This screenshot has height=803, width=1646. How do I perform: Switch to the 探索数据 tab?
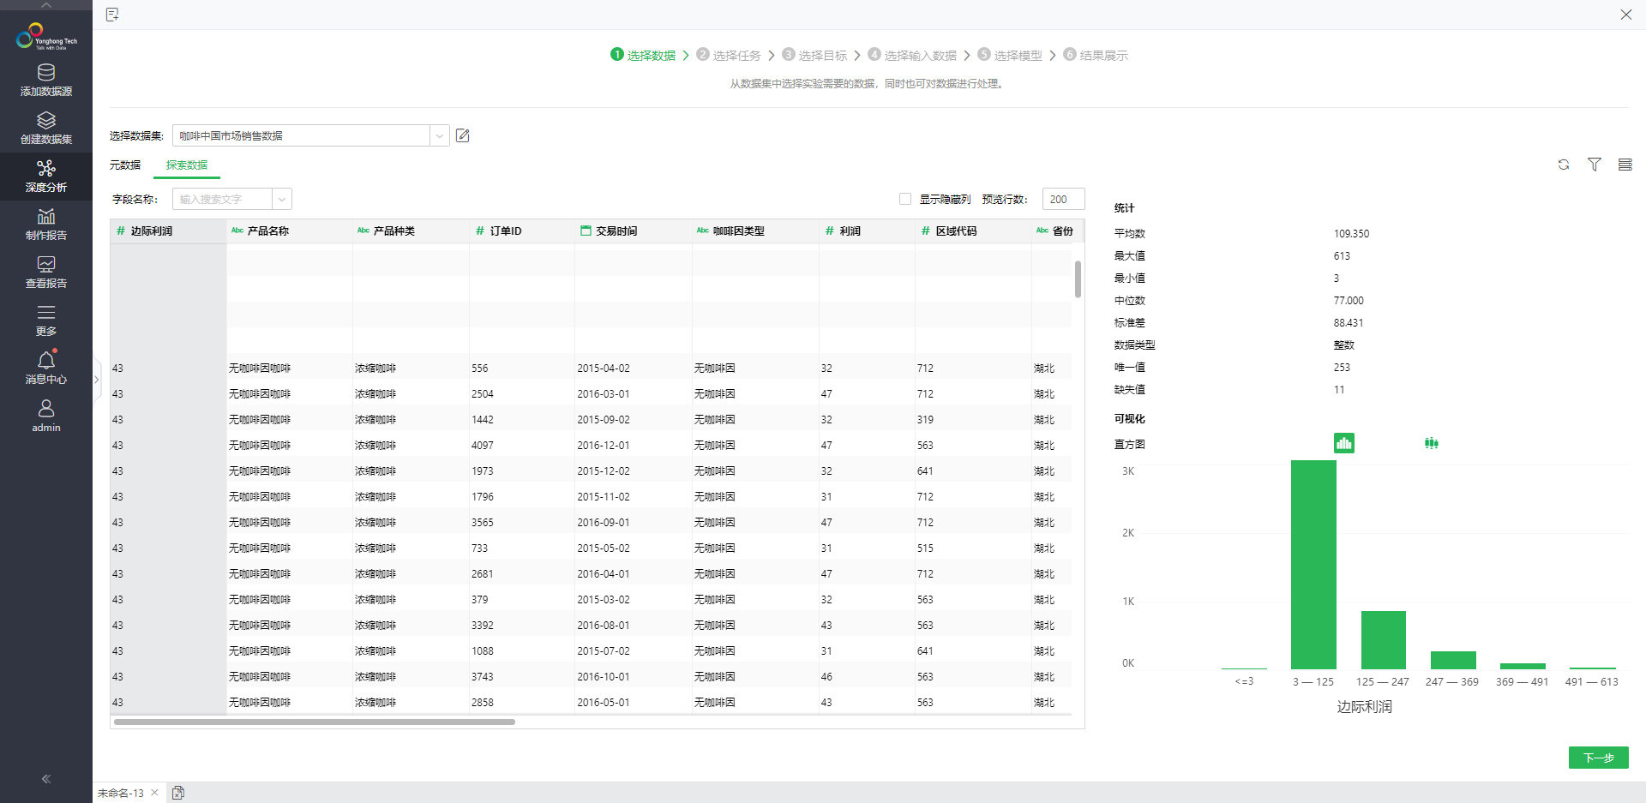[187, 165]
